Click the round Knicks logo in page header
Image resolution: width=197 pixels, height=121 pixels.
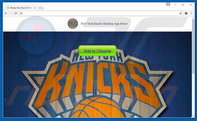pyautogui.click(x=73, y=23)
